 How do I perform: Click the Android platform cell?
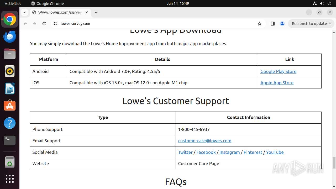click(49, 71)
